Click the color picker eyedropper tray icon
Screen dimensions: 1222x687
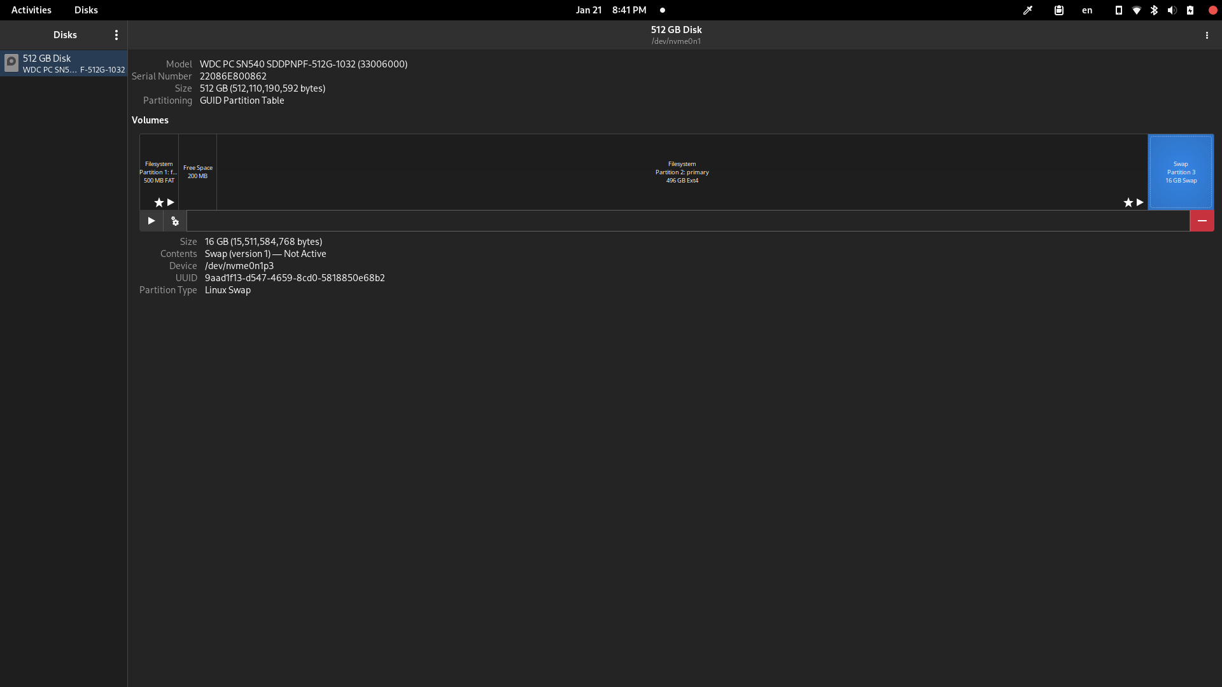1027,10
